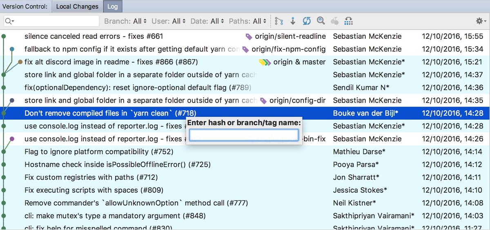
Task: Select commit 'cli: make mutex's type a mandatory argument'
Action: click(x=245, y=216)
